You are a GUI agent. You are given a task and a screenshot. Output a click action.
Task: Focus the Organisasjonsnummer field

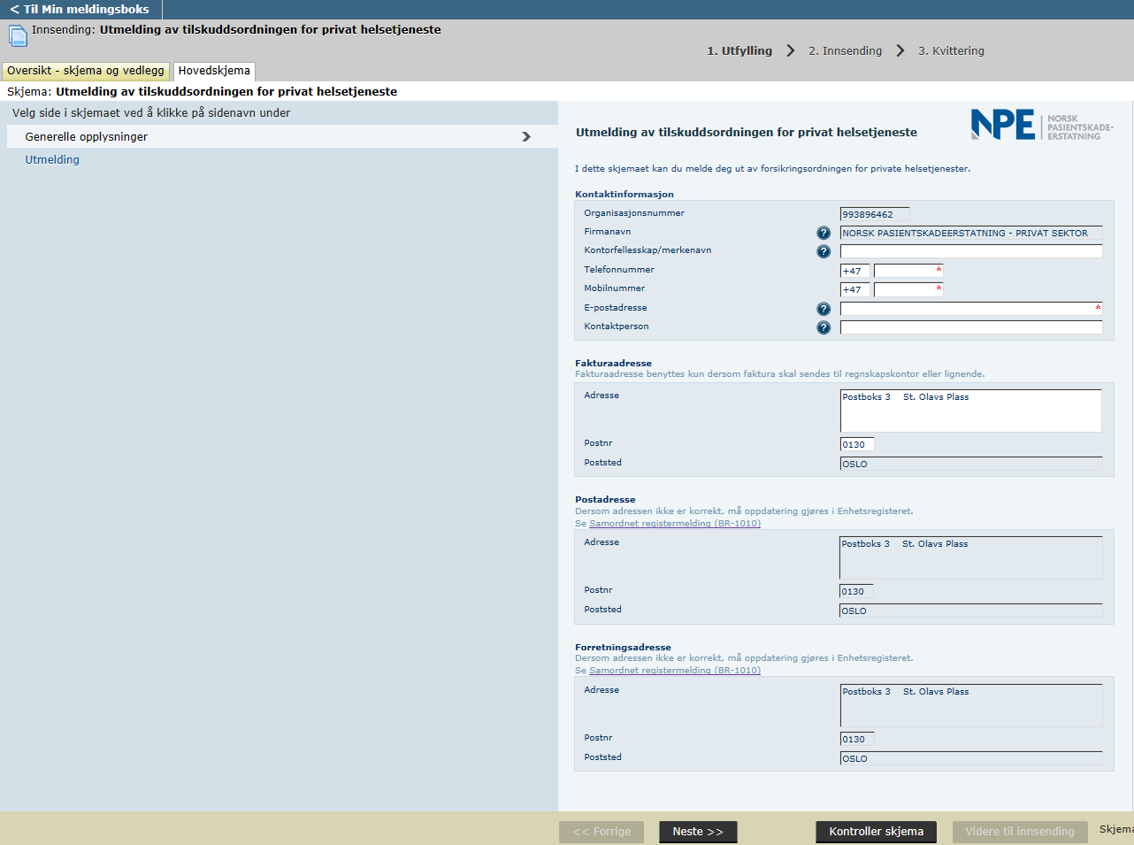click(x=875, y=214)
